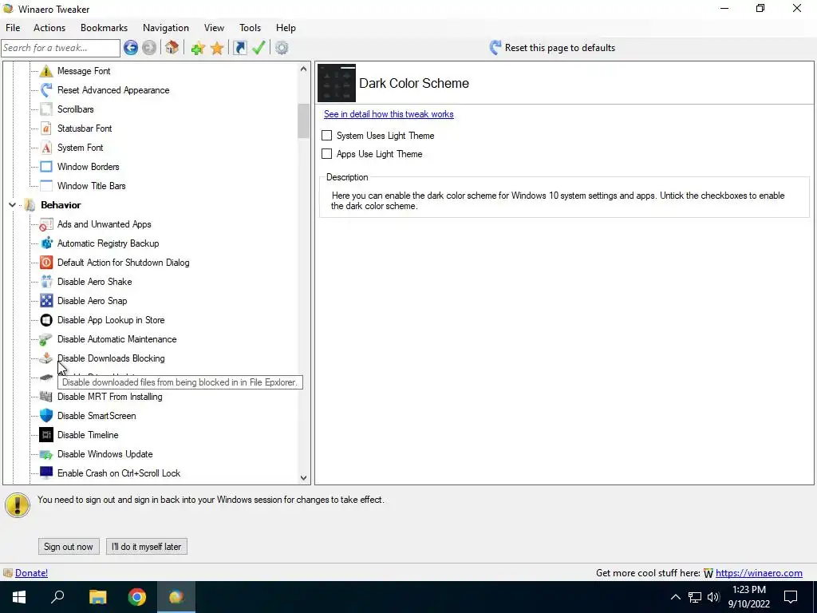This screenshot has width=817, height=613.
Task: Click the Statusbar Font icon
Action: (46, 129)
